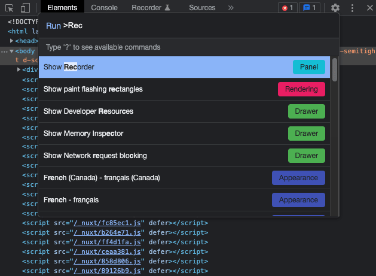The image size is (376, 276).
Task: Switch to the Elements tab
Action: [x=62, y=8]
